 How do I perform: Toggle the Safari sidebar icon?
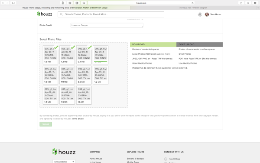(x=13, y=3)
